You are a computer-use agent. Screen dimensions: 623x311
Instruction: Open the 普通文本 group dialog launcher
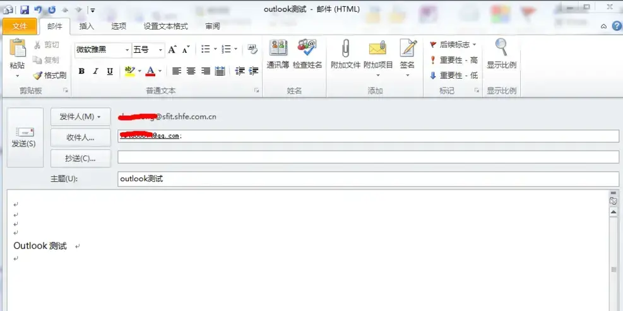point(257,91)
